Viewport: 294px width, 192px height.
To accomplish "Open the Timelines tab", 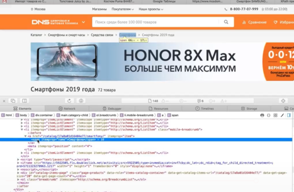I will point(204,109).
